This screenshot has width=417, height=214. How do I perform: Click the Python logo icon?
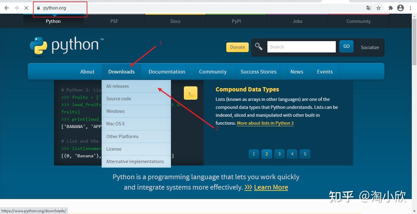click(38, 46)
